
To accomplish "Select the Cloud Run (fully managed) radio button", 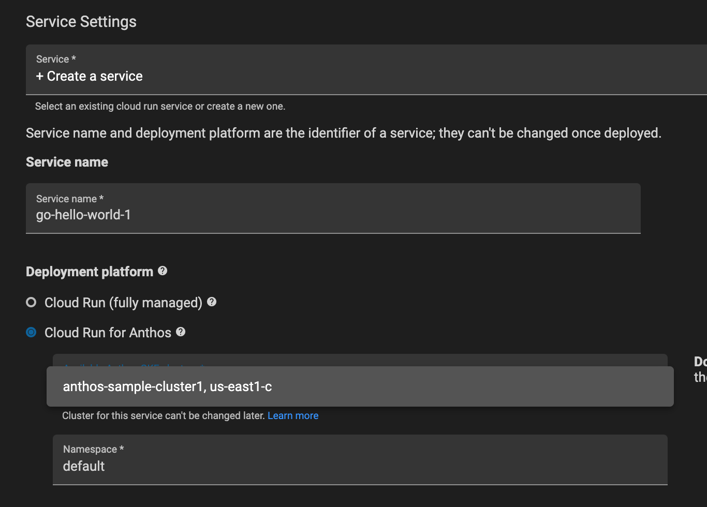I will 31,302.
